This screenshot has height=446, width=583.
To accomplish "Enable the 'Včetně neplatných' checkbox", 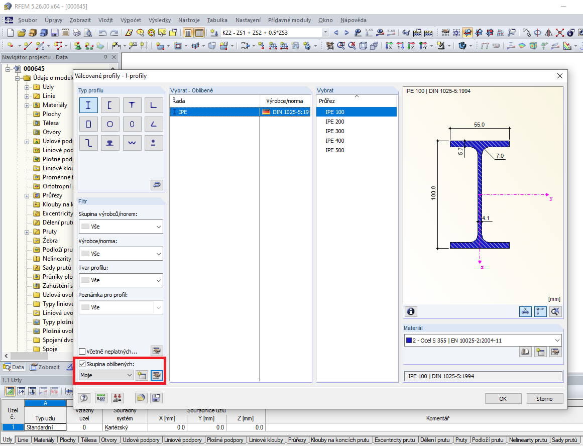I will pyautogui.click(x=82, y=352).
